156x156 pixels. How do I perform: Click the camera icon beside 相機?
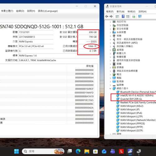(x=114, y=36)
